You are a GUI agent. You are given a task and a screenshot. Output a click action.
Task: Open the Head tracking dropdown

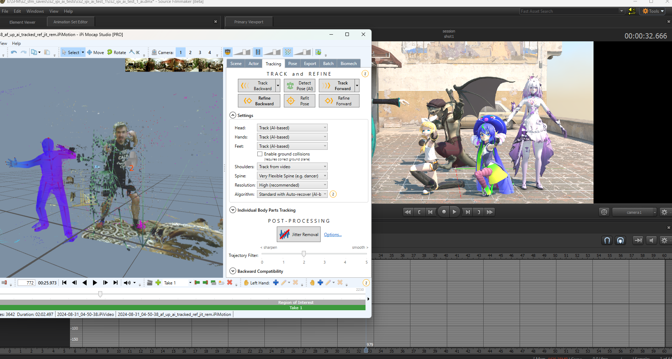(x=292, y=128)
